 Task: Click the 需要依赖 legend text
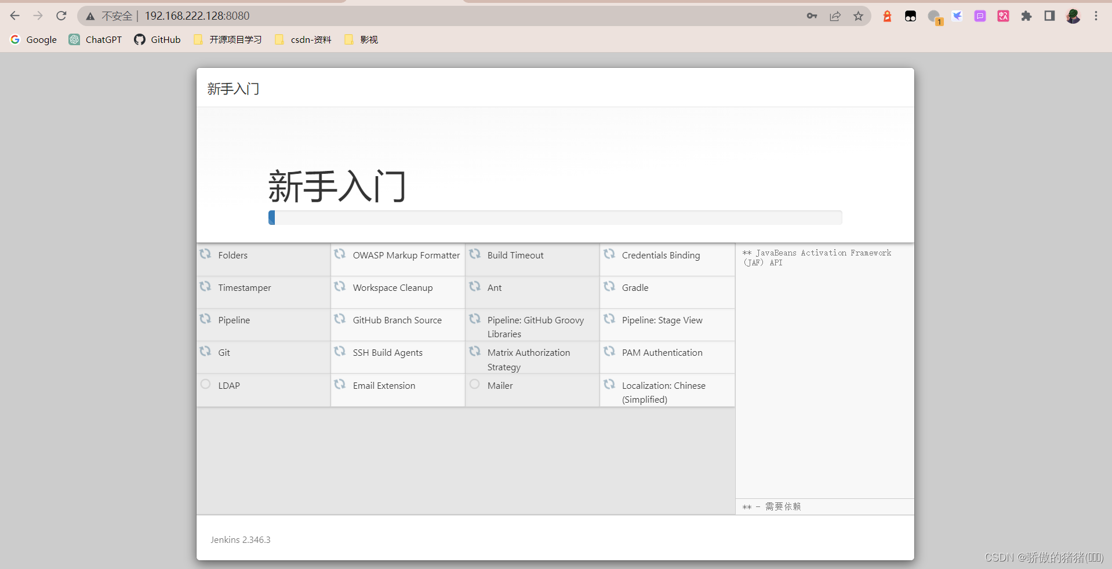point(783,506)
